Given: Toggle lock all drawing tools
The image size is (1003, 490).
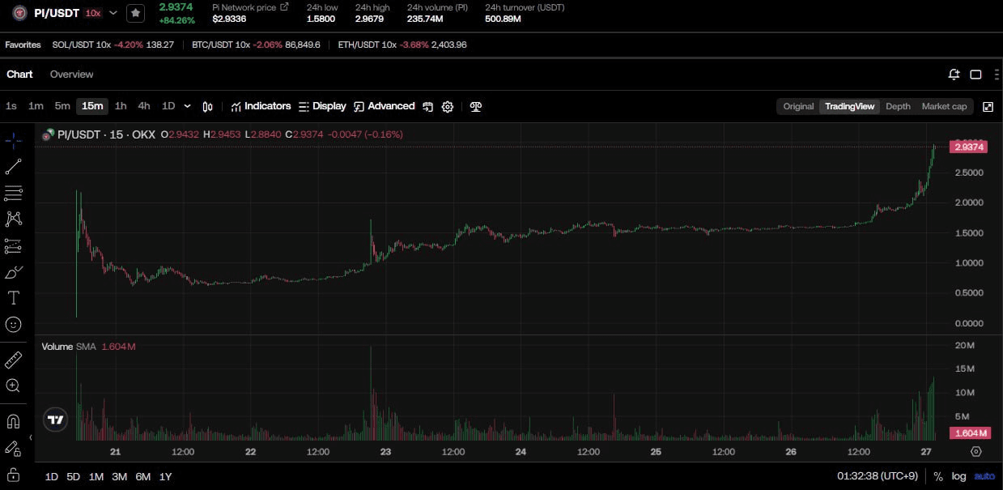Looking at the screenshot, I should click(13, 474).
